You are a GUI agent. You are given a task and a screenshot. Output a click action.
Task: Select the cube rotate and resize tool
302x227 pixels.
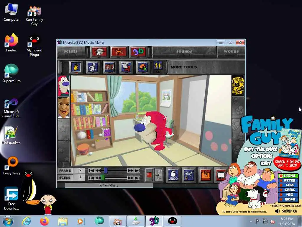click(x=143, y=67)
